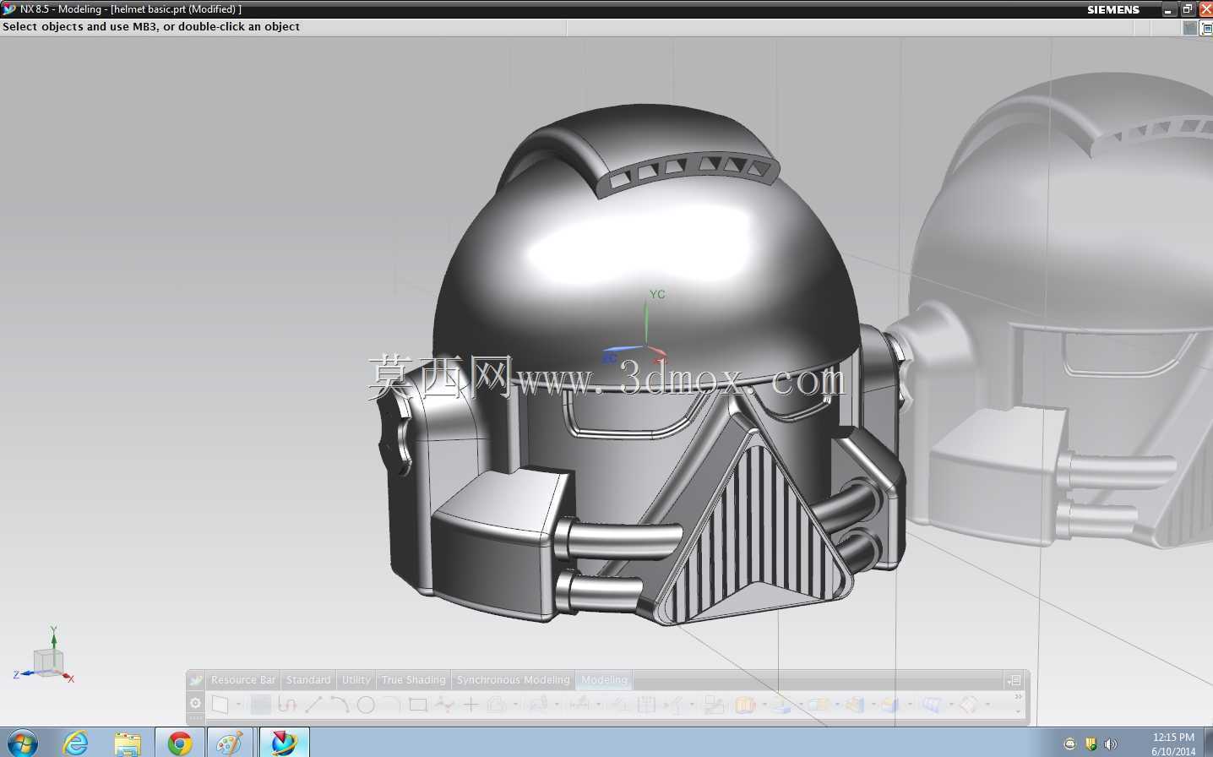Click the Unite boolean icon

tap(819, 704)
